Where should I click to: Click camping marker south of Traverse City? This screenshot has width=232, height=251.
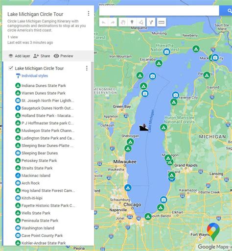(x=174, y=102)
